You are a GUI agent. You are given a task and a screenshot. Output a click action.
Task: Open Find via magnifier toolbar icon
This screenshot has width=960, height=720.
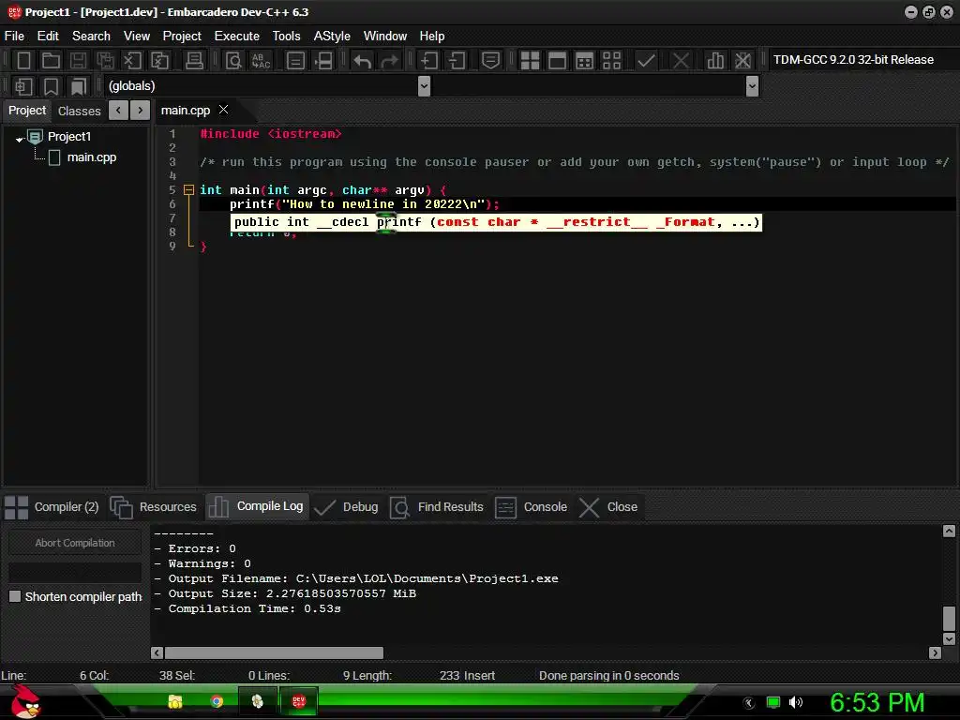pyautogui.click(x=233, y=61)
